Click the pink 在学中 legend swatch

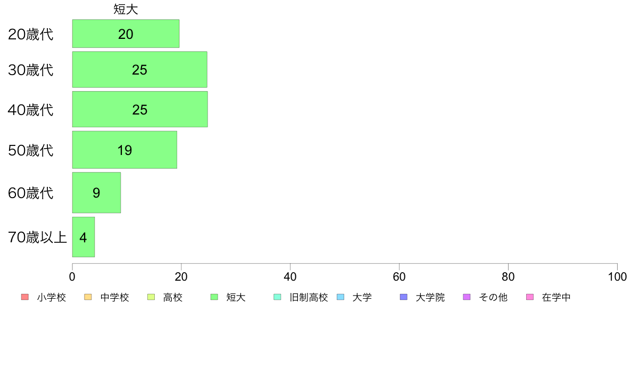click(x=530, y=297)
